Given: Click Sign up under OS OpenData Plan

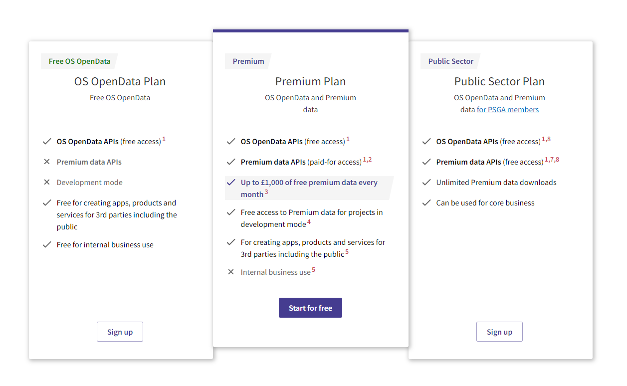Looking at the screenshot, I should [120, 331].
